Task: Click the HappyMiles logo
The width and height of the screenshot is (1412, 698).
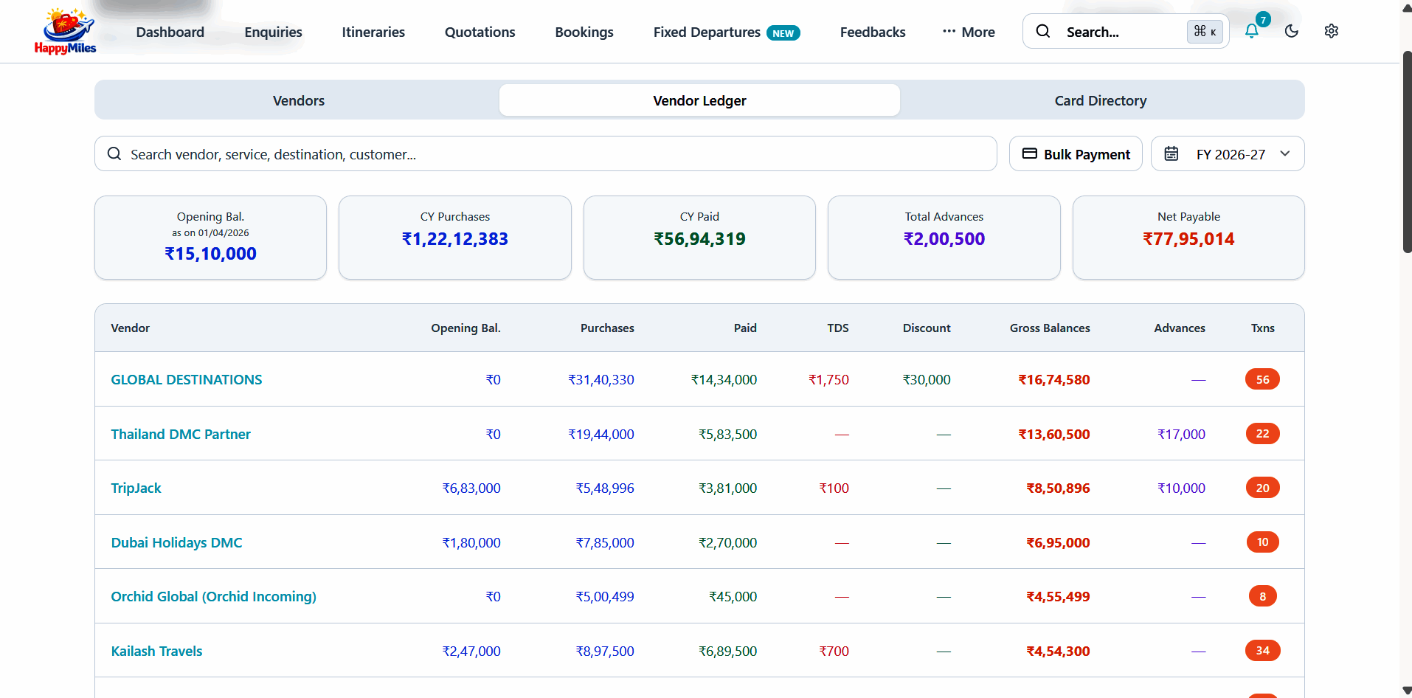Action: 65,31
